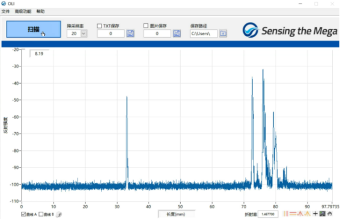Click the 图片保存 count input field

click(x=157, y=34)
